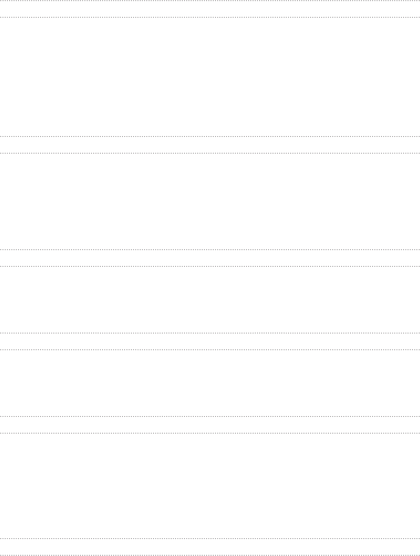Screen dimensions: 420x556
Task: Click the band between the bottommost pair of dotted lines
Action: tap(210, 547)
